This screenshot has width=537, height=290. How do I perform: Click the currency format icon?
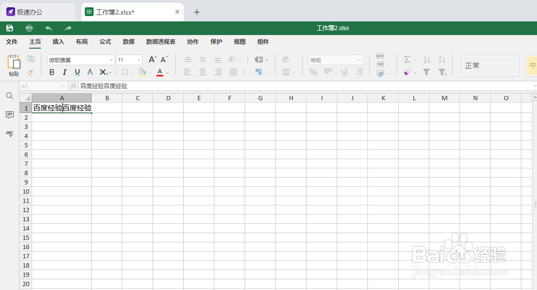(x=328, y=72)
